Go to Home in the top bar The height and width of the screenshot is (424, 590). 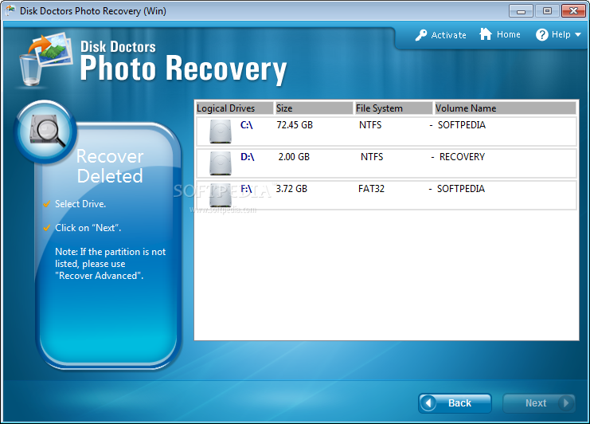click(508, 34)
